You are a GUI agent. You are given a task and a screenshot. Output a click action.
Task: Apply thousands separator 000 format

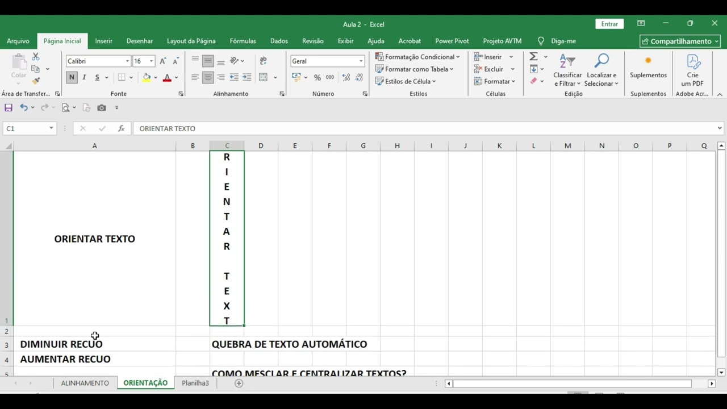[330, 77]
